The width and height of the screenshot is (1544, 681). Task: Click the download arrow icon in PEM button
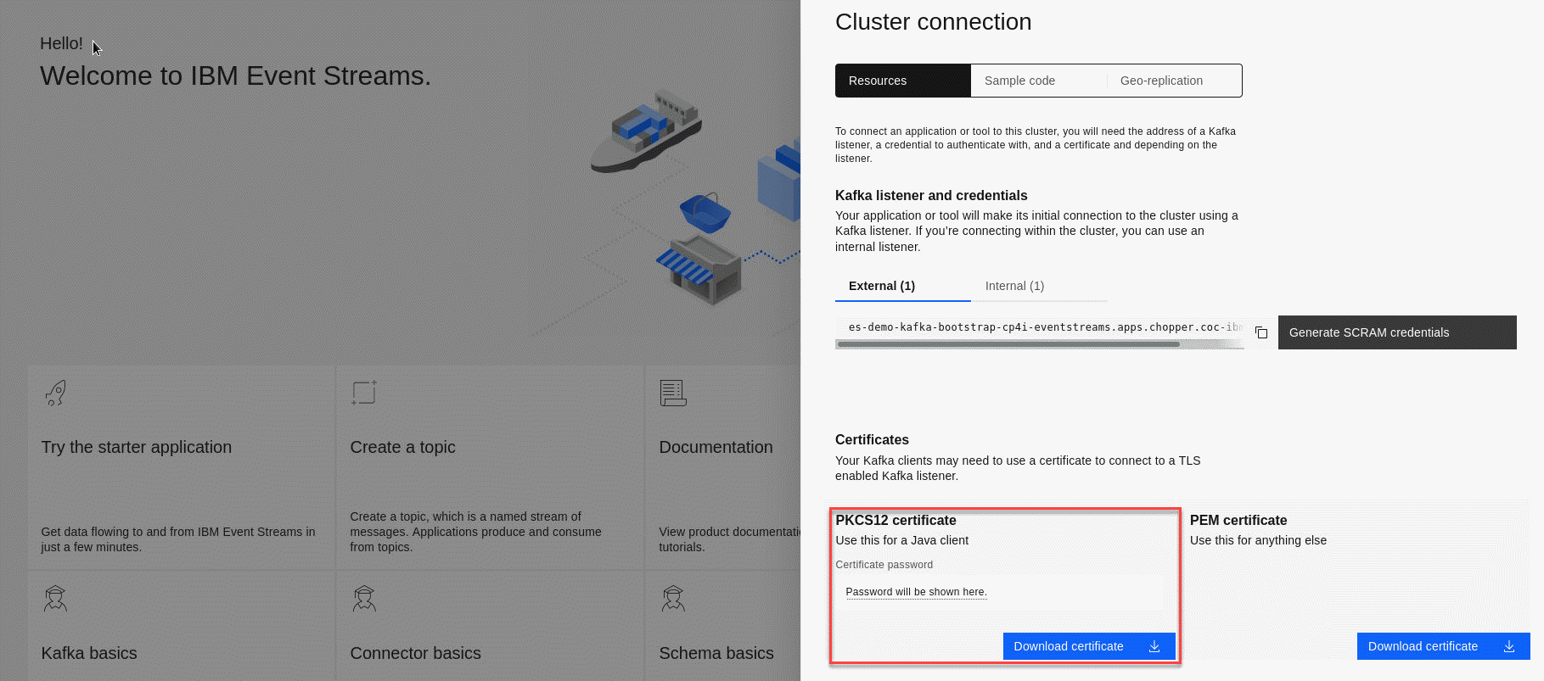[1509, 646]
